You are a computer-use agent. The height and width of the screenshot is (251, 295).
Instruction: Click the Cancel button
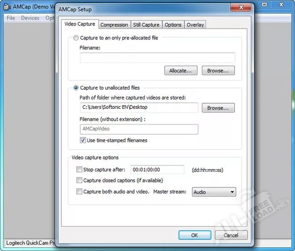click(231, 235)
